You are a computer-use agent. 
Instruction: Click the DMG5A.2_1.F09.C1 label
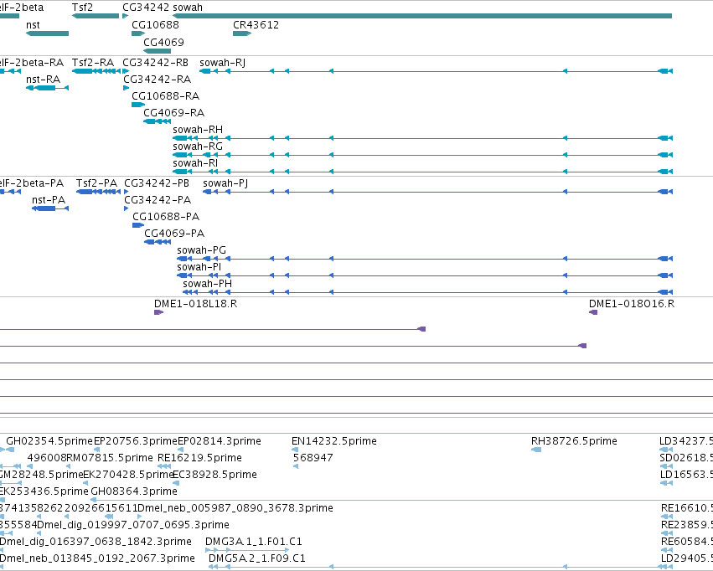(257, 558)
